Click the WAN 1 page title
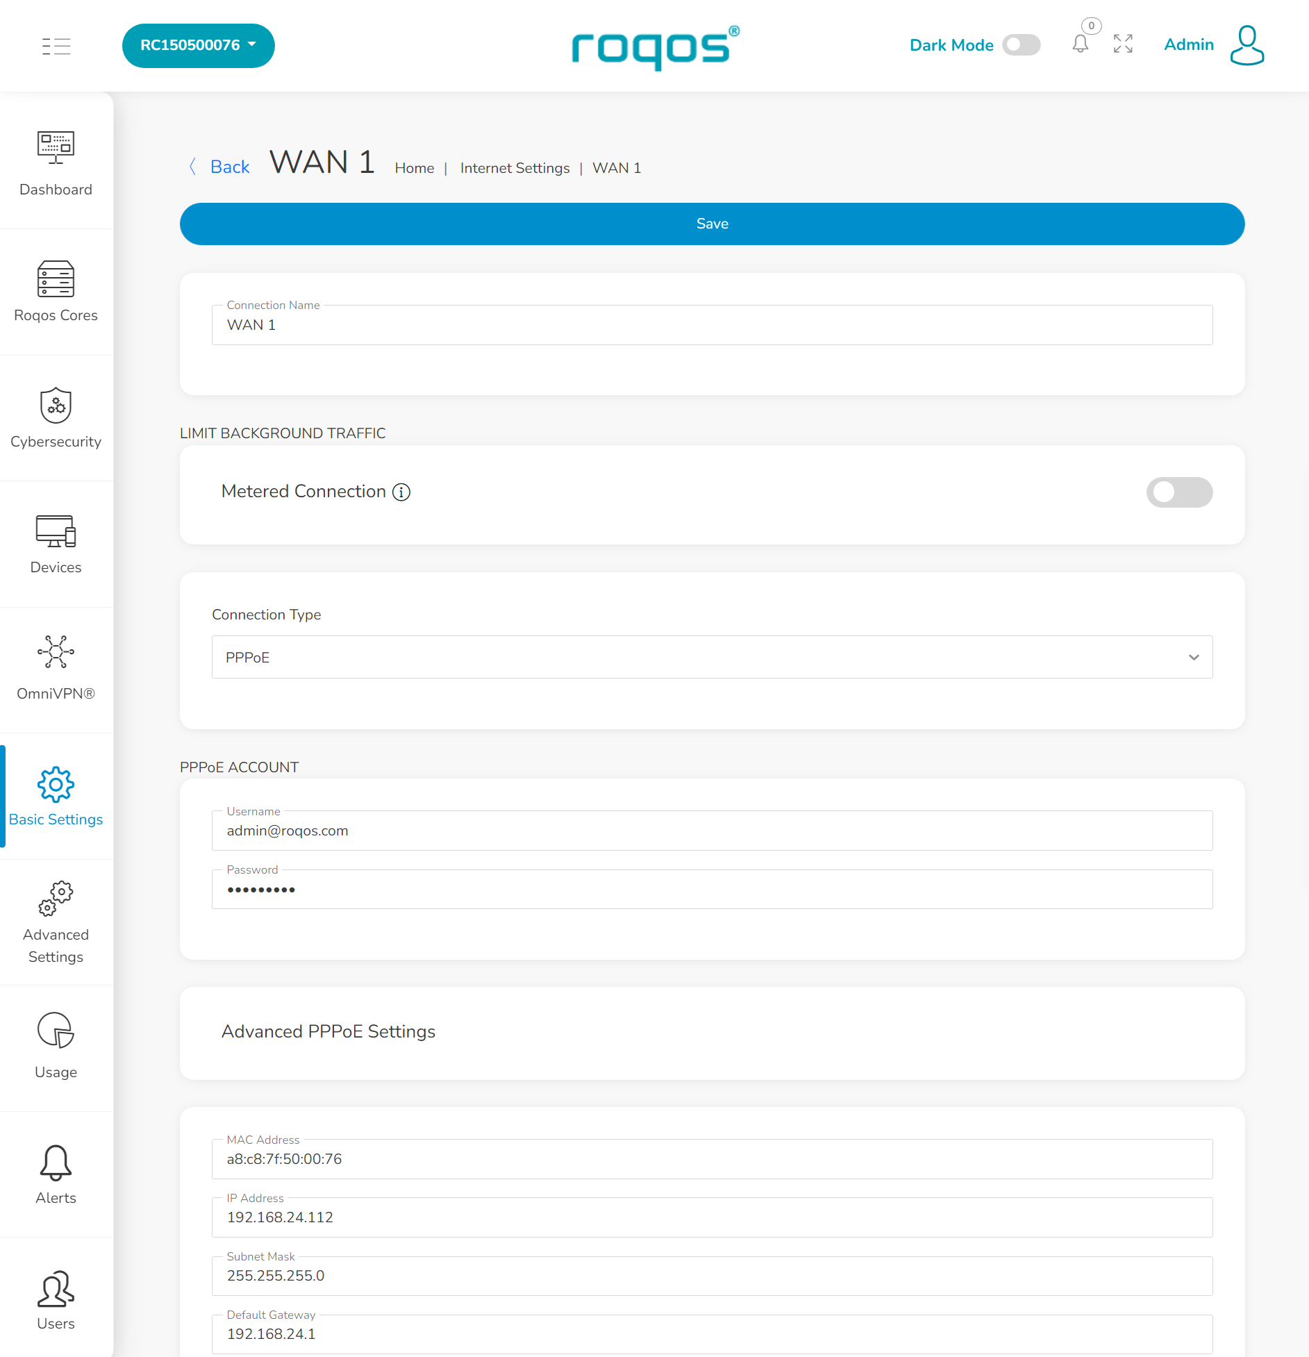This screenshot has width=1309, height=1357. coord(322,163)
